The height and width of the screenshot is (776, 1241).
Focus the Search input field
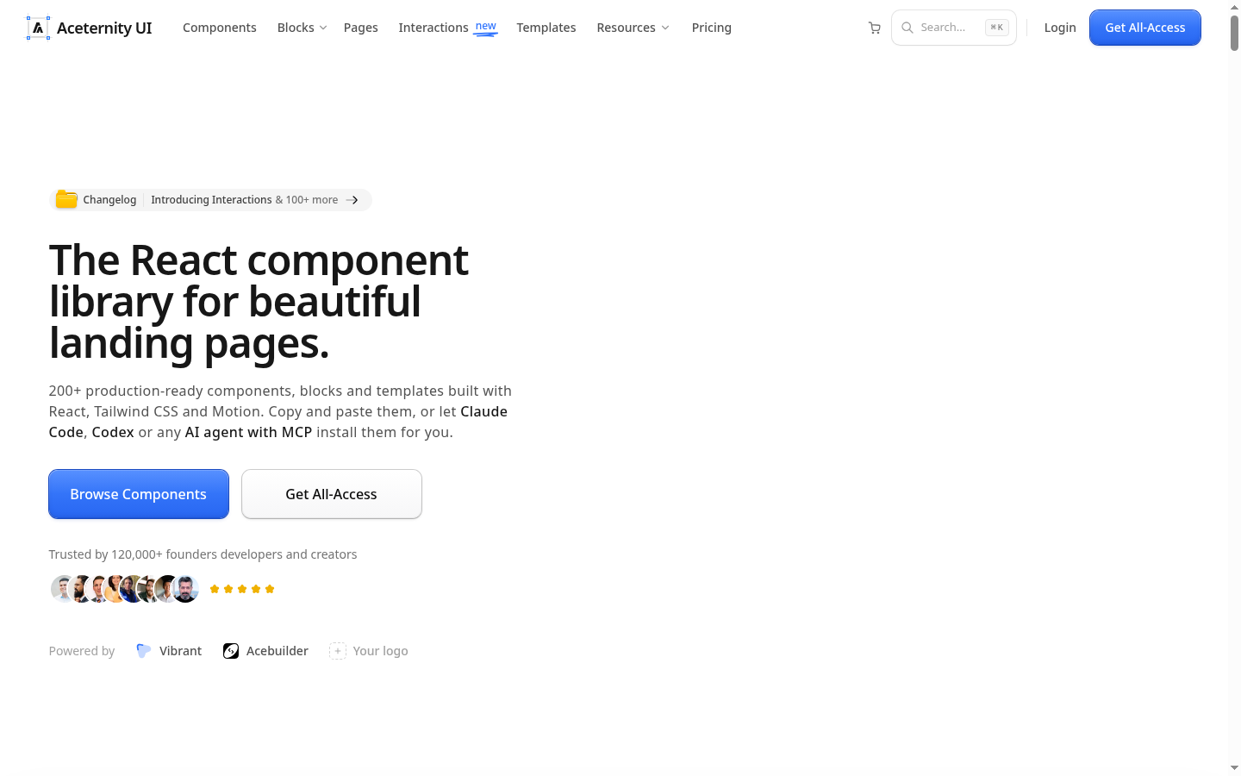[954, 28]
